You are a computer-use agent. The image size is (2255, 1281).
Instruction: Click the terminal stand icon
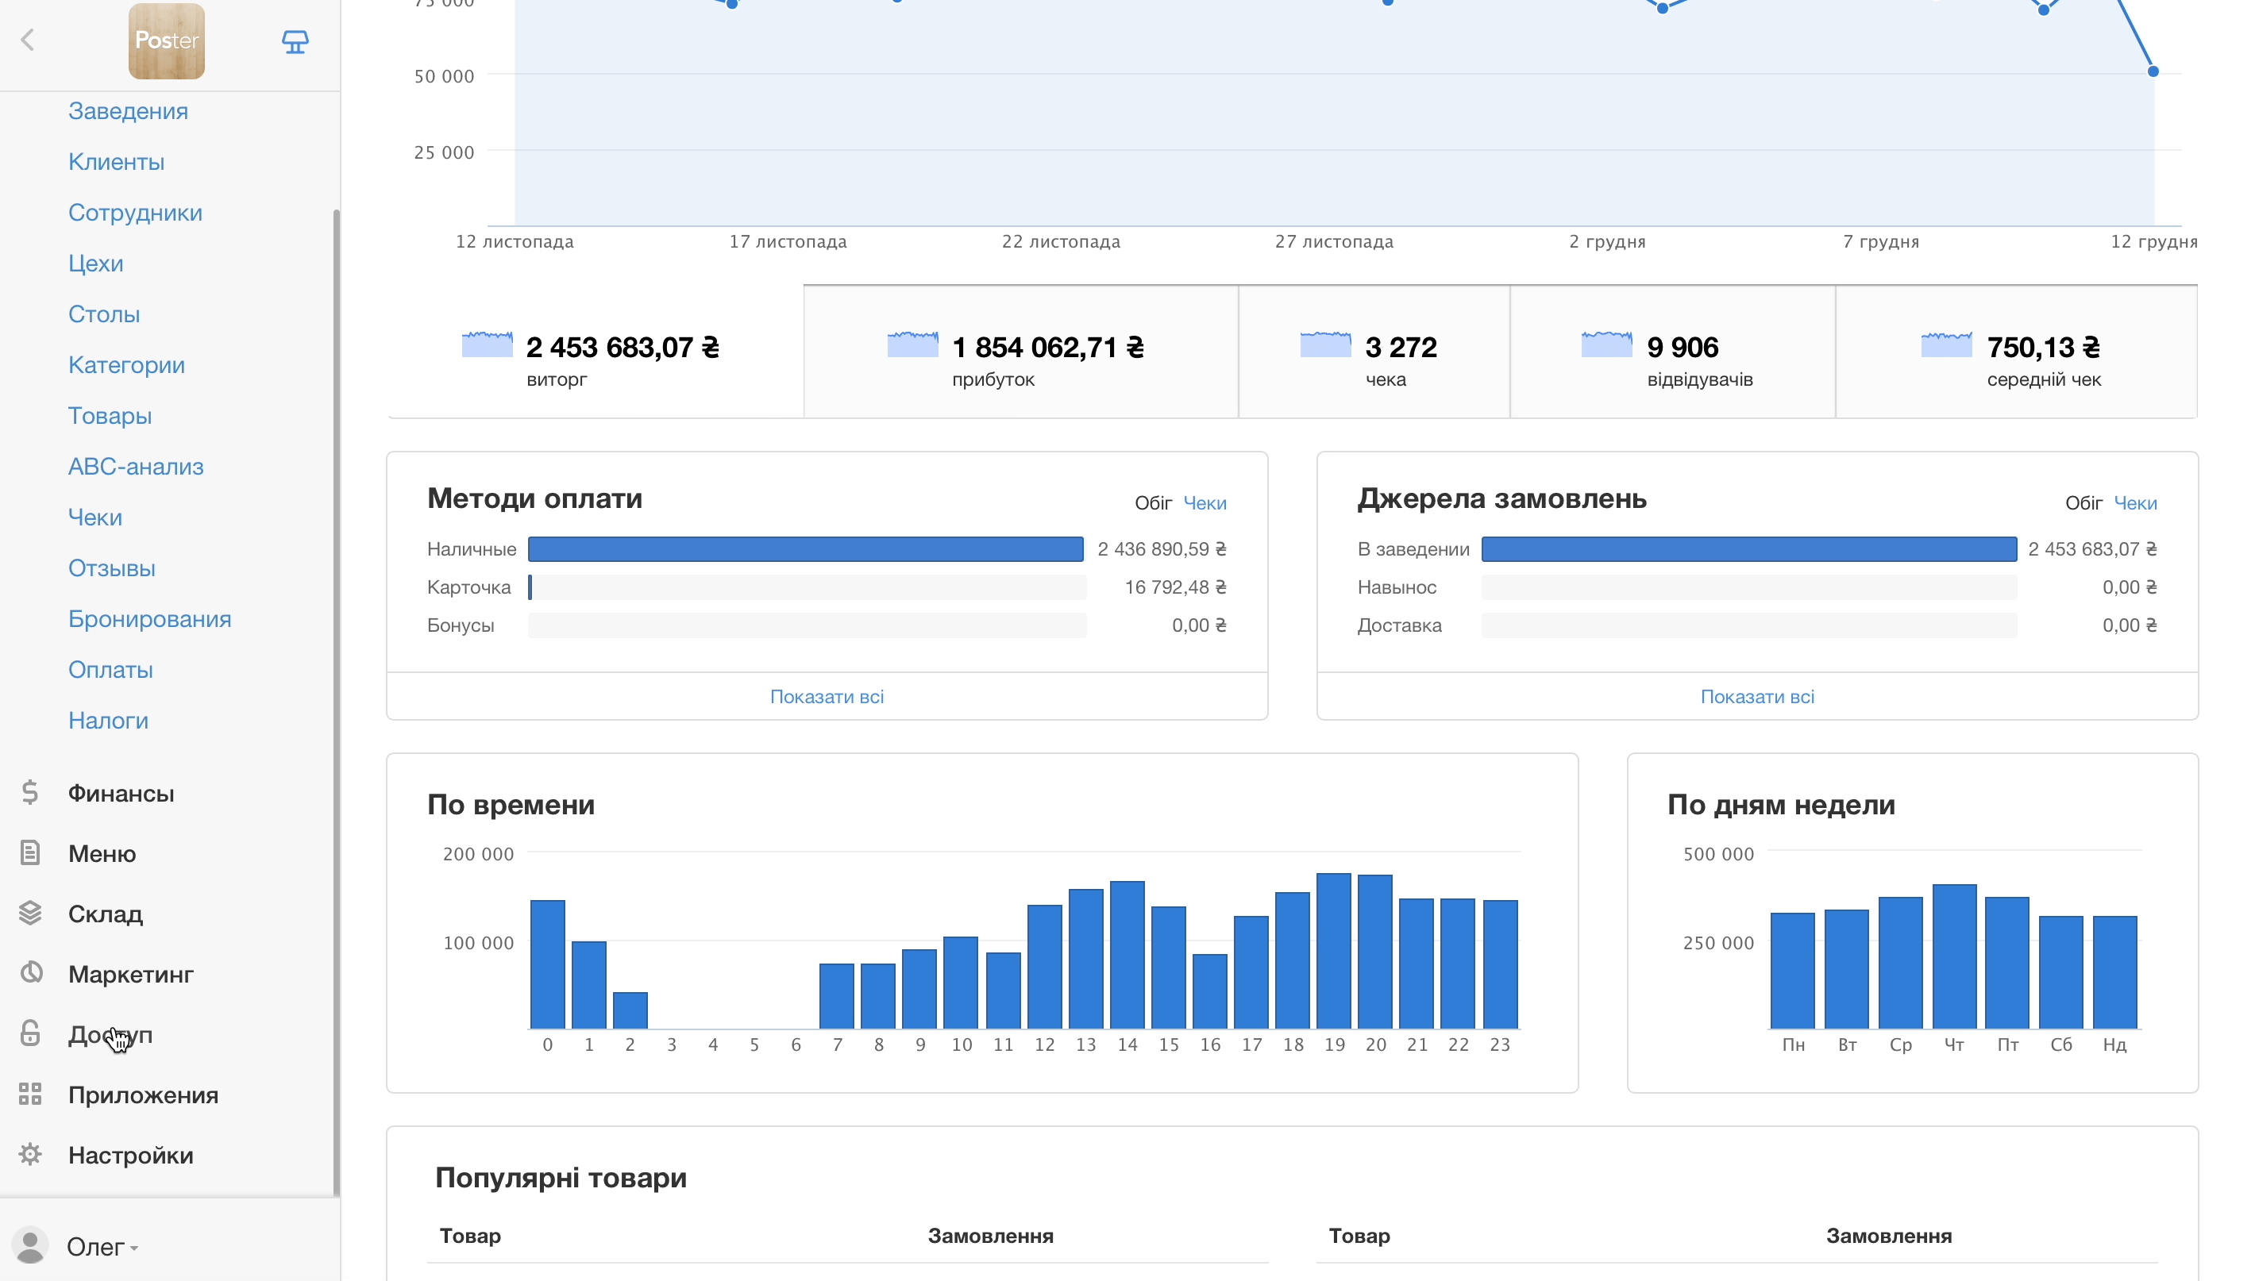295,41
